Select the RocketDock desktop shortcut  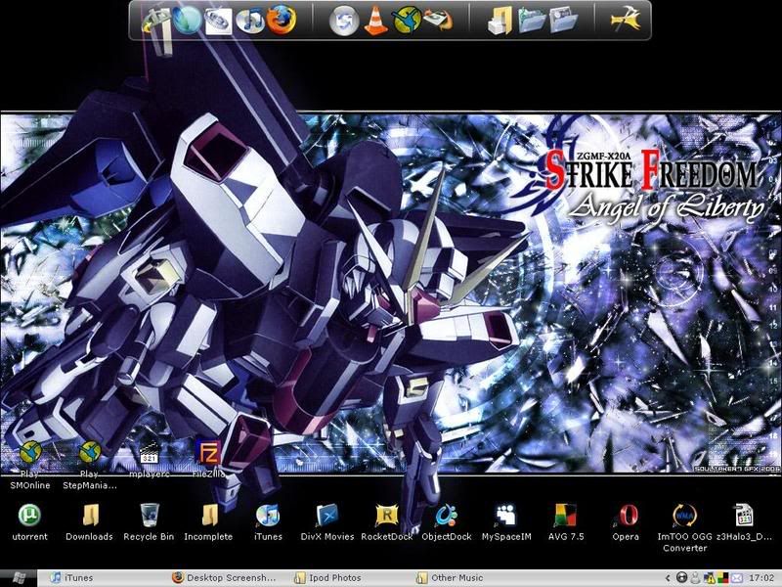[x=387, y=522]
